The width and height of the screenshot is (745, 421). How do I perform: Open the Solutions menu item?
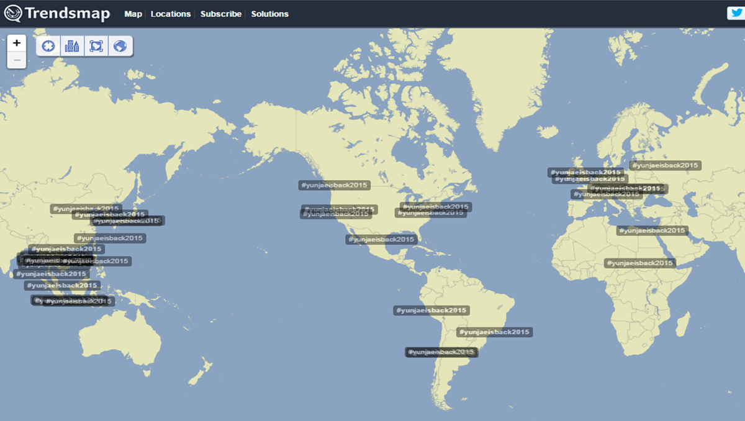[x=269, y=14]
